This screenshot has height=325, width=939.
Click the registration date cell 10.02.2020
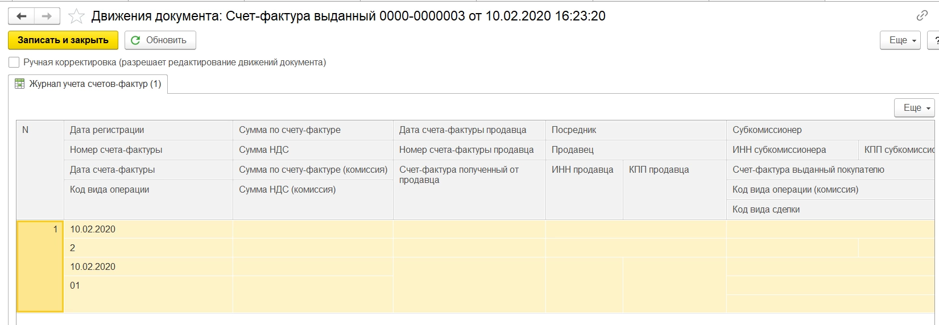(93, 230)
